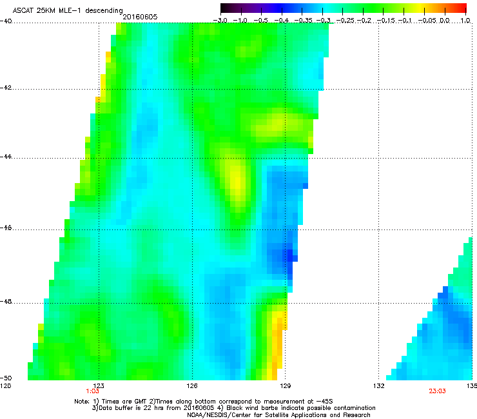Select the -42 latitude axis label
The image size is (477, 419).
tap(6, 88)
